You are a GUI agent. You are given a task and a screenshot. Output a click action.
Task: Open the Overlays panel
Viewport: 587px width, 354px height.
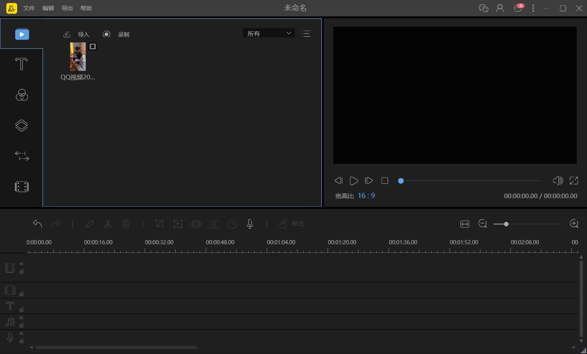[21, 125]
